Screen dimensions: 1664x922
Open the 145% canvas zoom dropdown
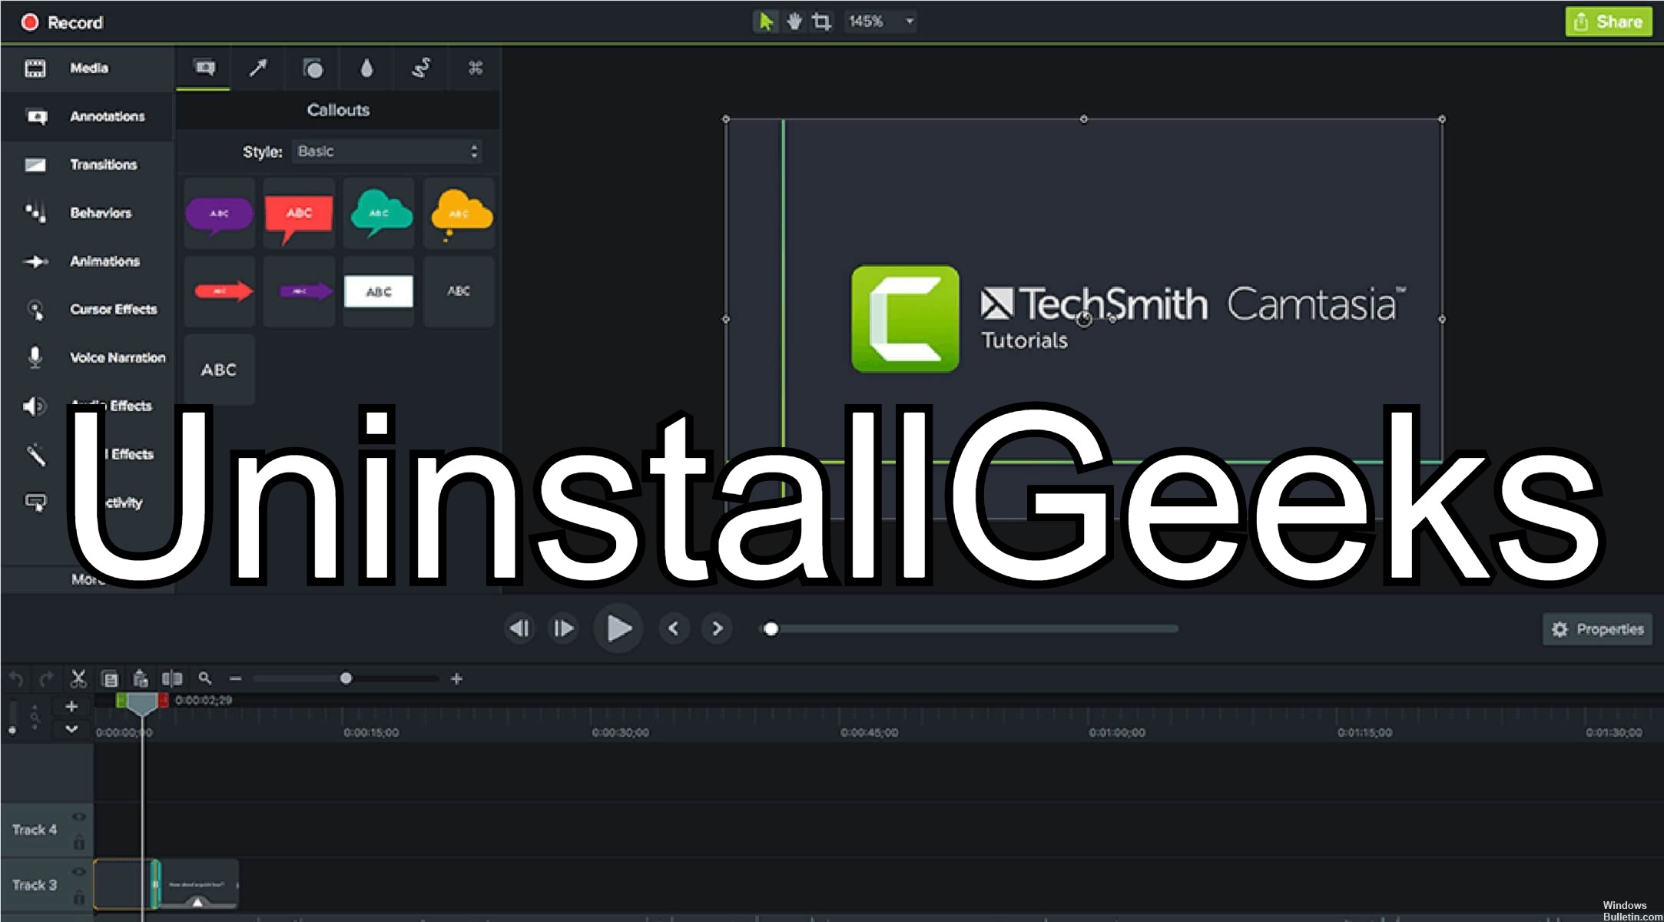[x=880, y=22]
